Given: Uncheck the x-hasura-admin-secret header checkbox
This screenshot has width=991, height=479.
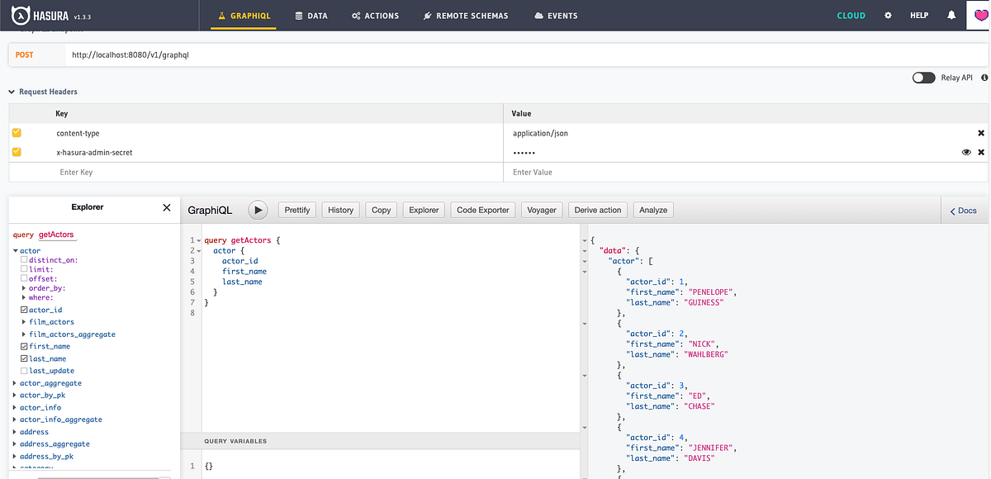Looking at the screenshot, I should (x=17, y=152).
